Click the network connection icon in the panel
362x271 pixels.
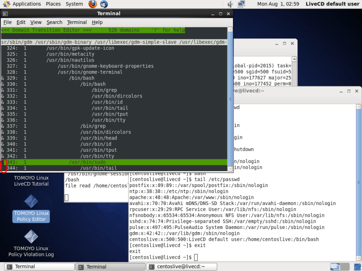click(241, 4)
